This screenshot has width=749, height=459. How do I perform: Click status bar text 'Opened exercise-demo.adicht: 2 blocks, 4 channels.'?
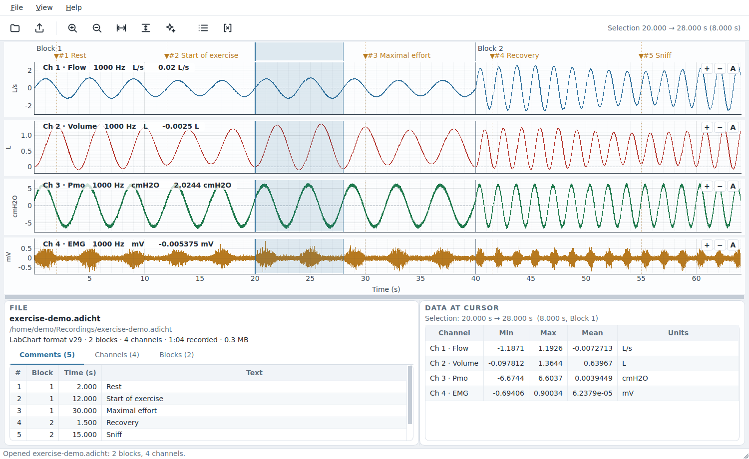coord(94,454)
